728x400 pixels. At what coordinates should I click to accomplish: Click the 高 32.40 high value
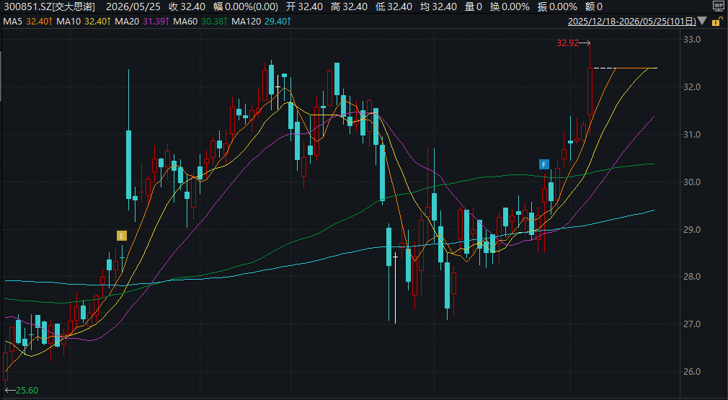click(x=349, y=6)
